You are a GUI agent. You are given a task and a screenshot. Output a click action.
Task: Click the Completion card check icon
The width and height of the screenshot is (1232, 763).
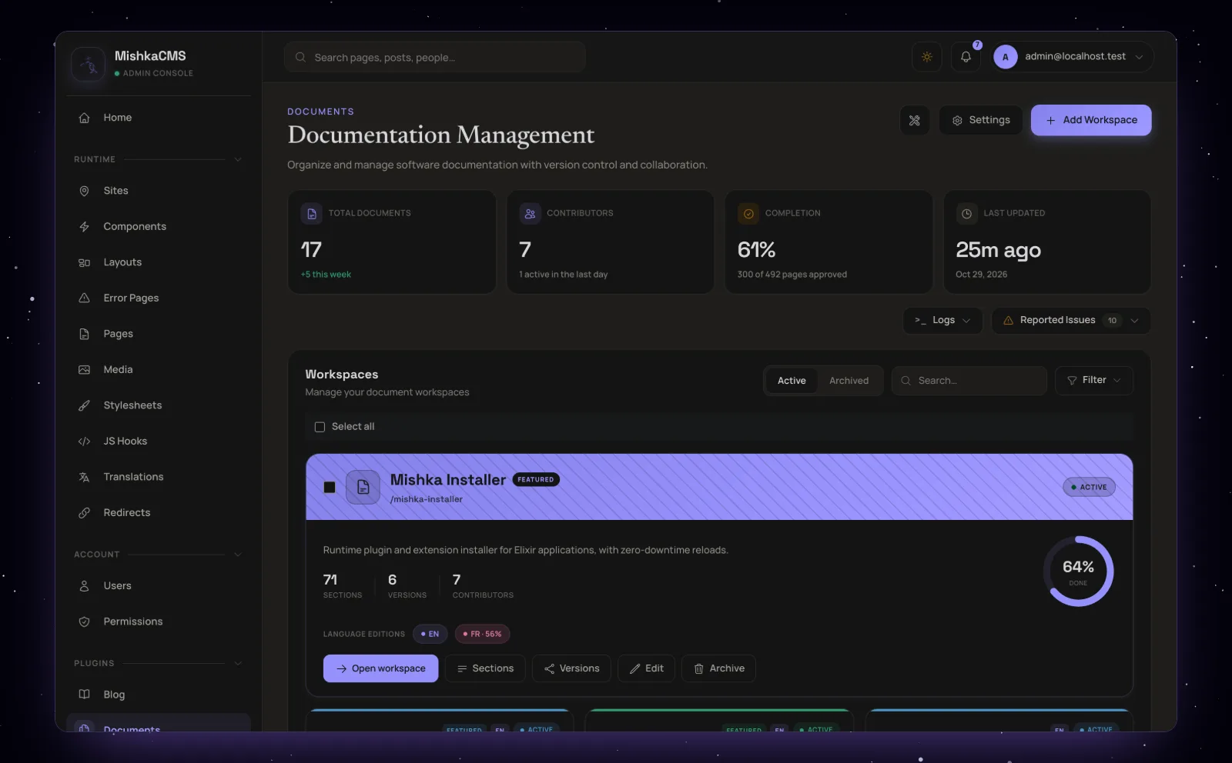click(748, 214)
